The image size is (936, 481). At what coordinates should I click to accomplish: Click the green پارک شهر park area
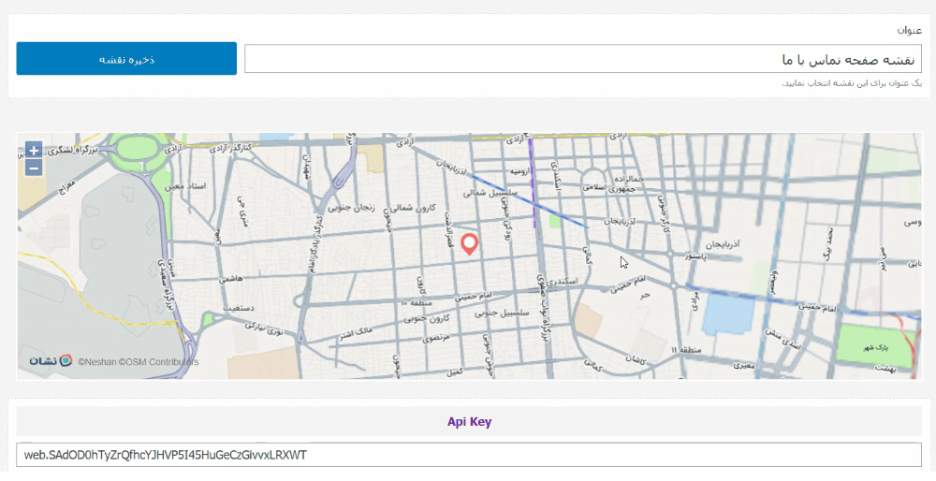pyautogui.click(x=874, y=346)
